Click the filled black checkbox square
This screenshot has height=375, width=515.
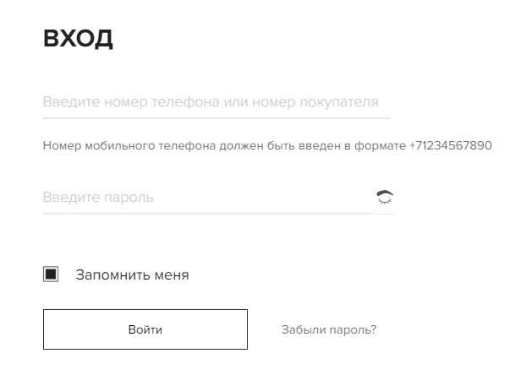[51, 274]
